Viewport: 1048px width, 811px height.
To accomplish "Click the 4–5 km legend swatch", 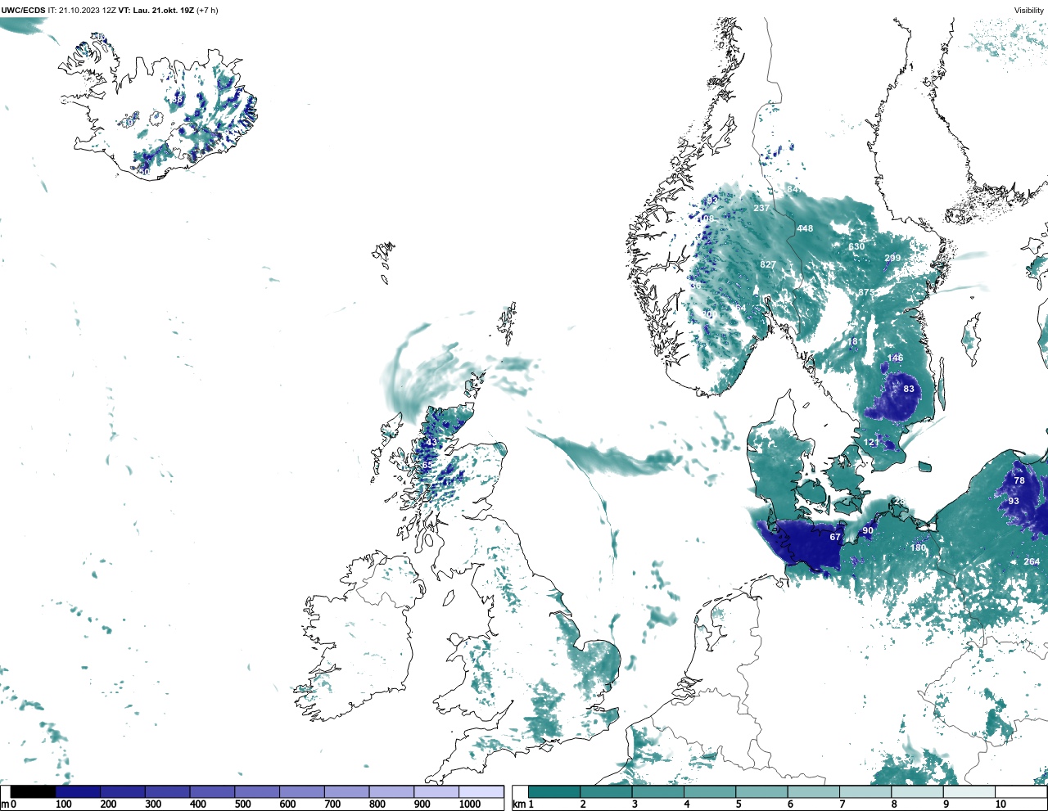I will (710, 791).
